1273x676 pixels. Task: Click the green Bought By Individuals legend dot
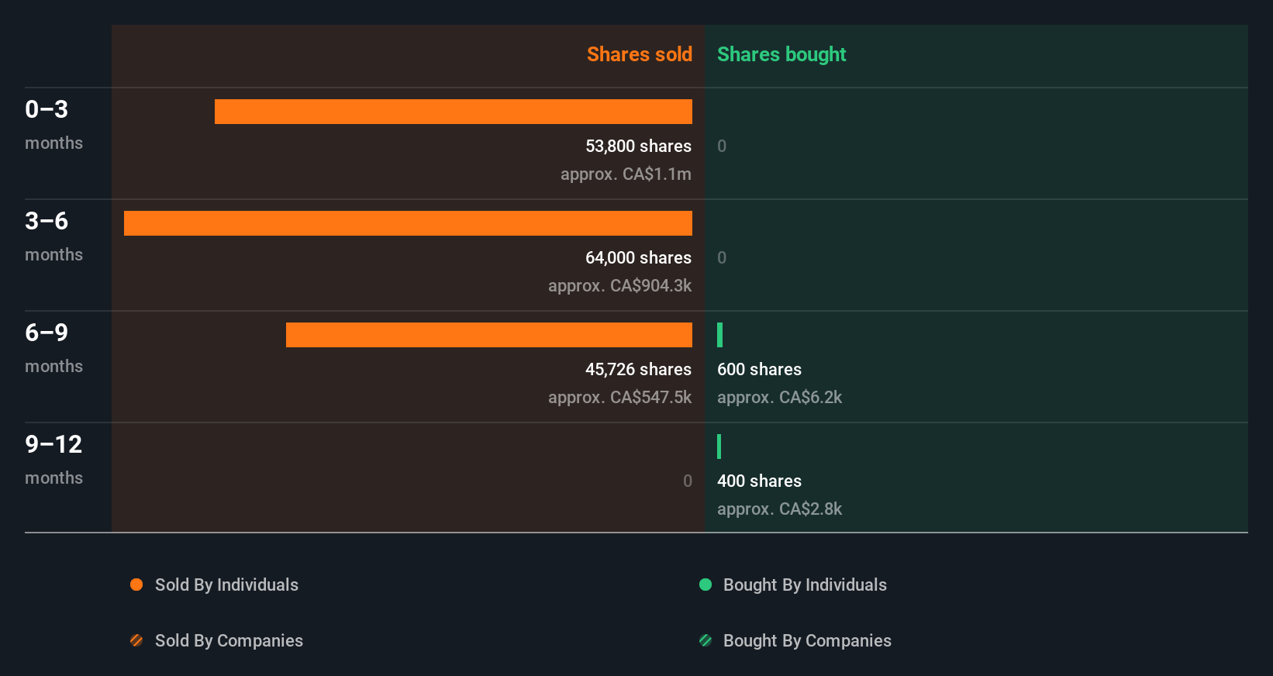click(705, 585)
